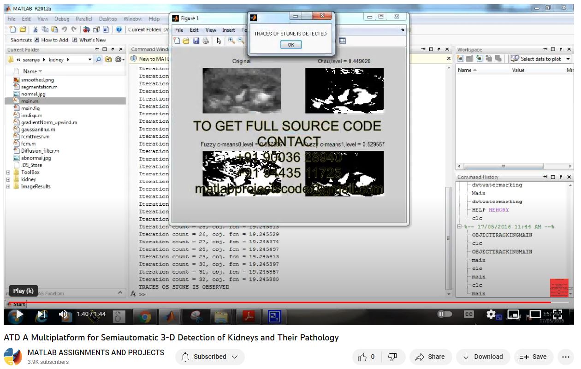581x369 pixels.
Task: Click the Download button
Action: [483, 357]
